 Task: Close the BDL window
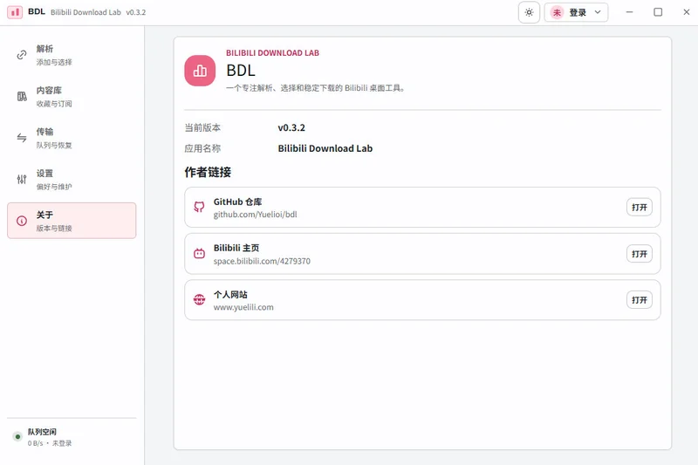(x=687, y=12)
